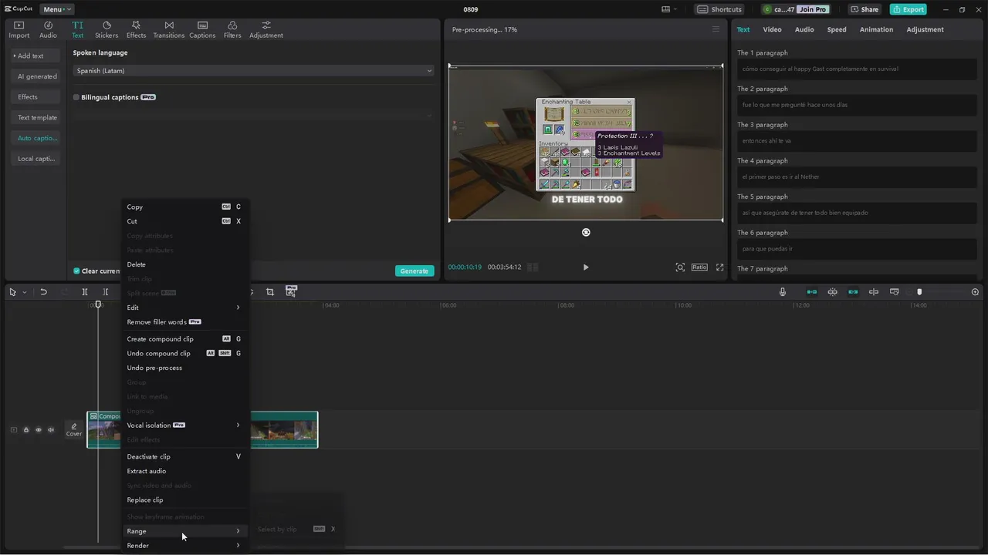This screenshot has width=988, height=555.
Task: Click the Generate captions button
Action: pyautogui.click(x=414, y=271)
